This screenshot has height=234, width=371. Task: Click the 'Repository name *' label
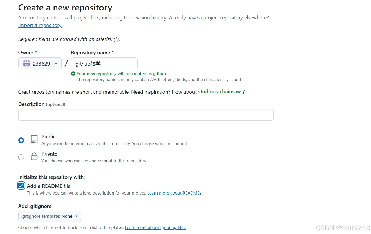(x=92, y=53)
